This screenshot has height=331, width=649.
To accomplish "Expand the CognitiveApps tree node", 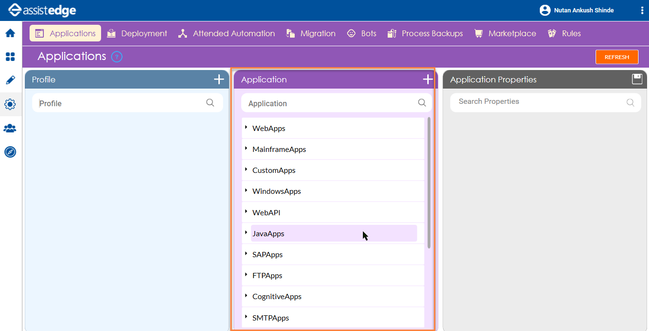I will click(x=246, y=296).
